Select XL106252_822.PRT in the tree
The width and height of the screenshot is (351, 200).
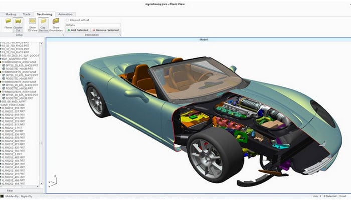[13, 141]
